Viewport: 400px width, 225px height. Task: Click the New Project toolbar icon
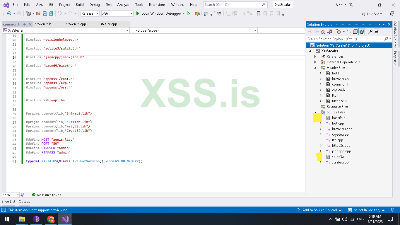[x=28, y=13]
